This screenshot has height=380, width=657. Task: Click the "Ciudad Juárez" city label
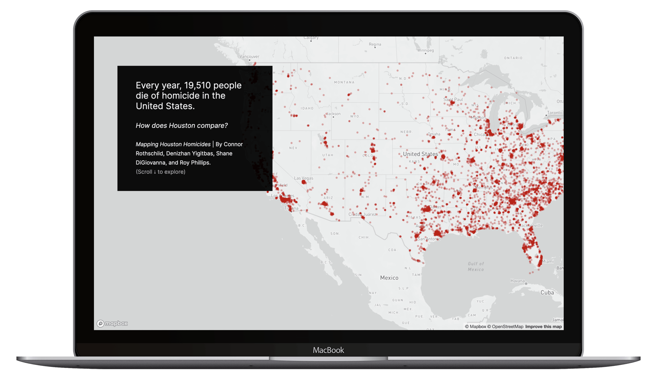(x=362, y=214)
